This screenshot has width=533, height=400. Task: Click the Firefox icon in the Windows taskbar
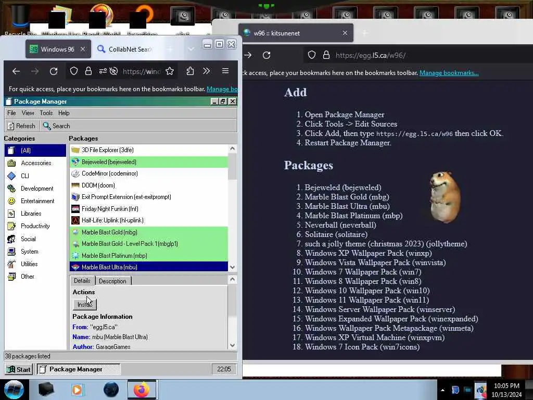142,390
